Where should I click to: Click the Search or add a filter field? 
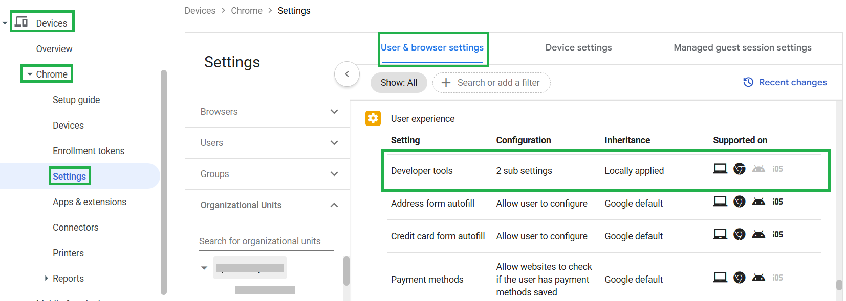coord(491,83)
